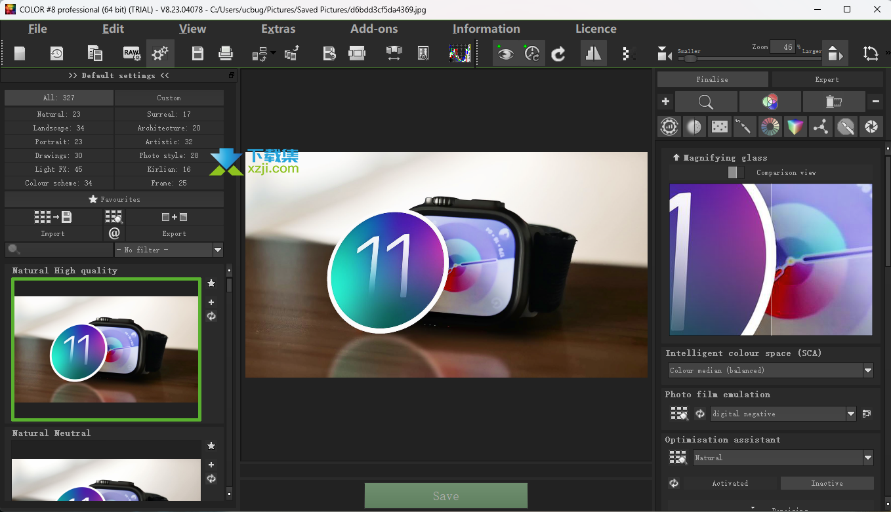Toggle the Comparison view switch
This screenshot has height=512, width=891.
(x=736, y=172)
